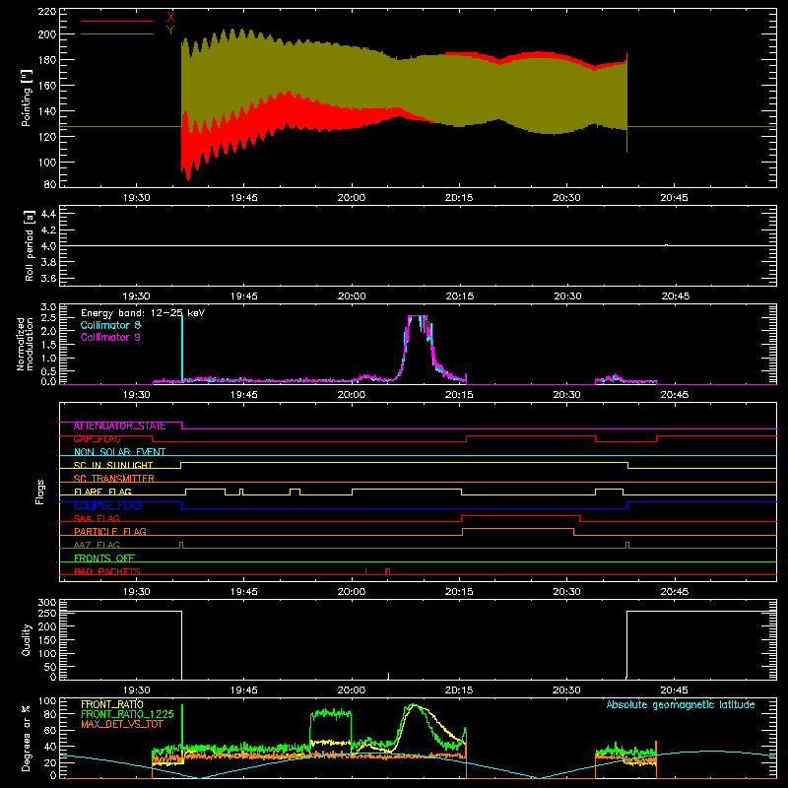
Task: Click the 1.5 tick on modulation axis
Action: click(48, 345)
